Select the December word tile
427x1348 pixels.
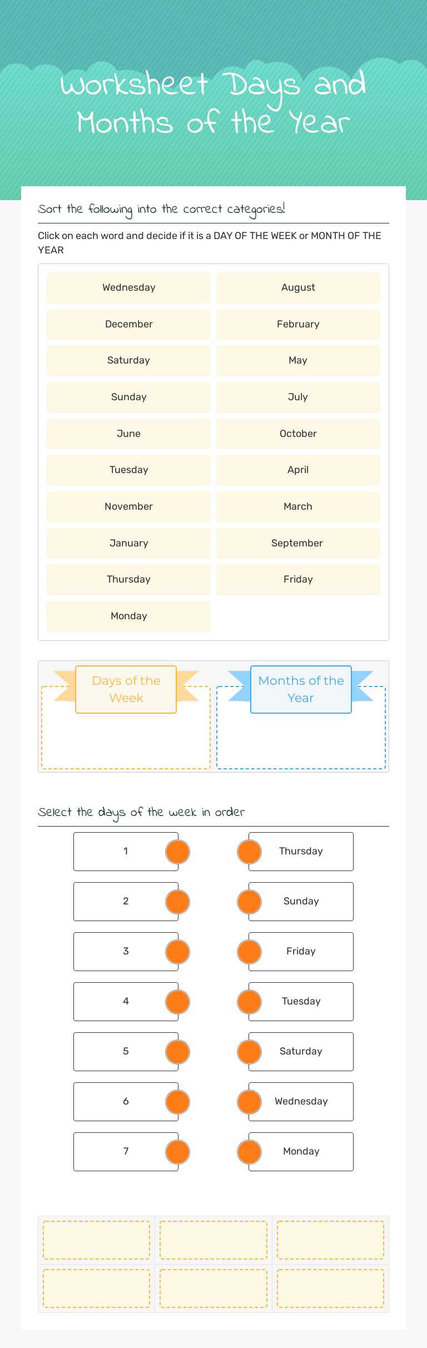[128, 324]
